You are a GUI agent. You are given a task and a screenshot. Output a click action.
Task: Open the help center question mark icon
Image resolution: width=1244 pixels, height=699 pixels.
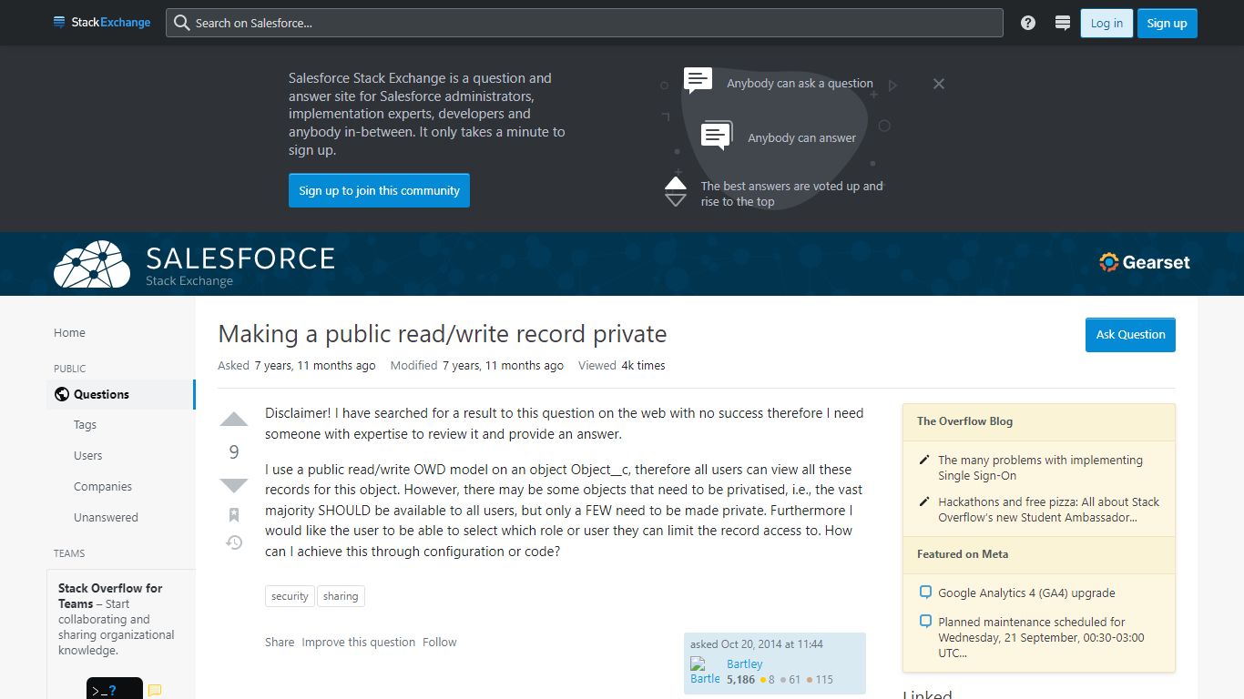coord(1028,23)
